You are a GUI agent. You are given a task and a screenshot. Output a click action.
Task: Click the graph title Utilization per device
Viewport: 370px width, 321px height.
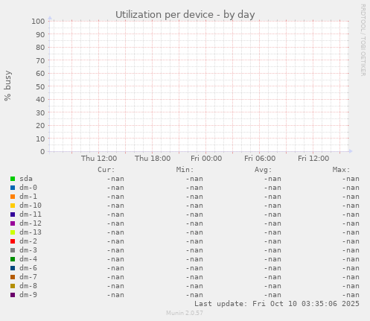coord(185,15)
